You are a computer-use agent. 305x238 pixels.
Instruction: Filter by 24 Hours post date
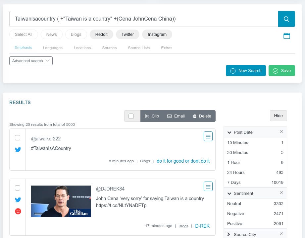pyautogui.click(x=255, y=173)
